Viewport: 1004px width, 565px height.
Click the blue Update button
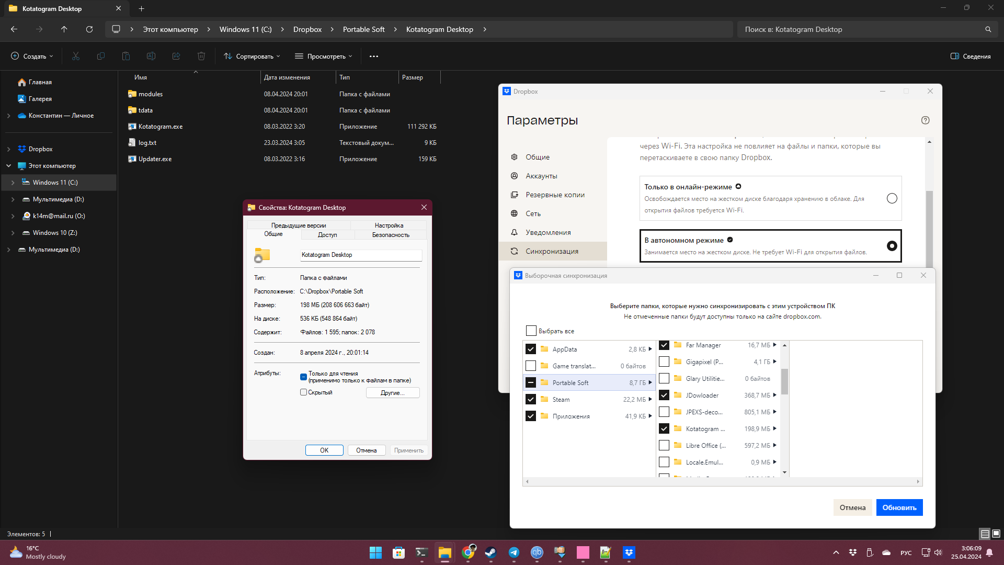[899, 507]
